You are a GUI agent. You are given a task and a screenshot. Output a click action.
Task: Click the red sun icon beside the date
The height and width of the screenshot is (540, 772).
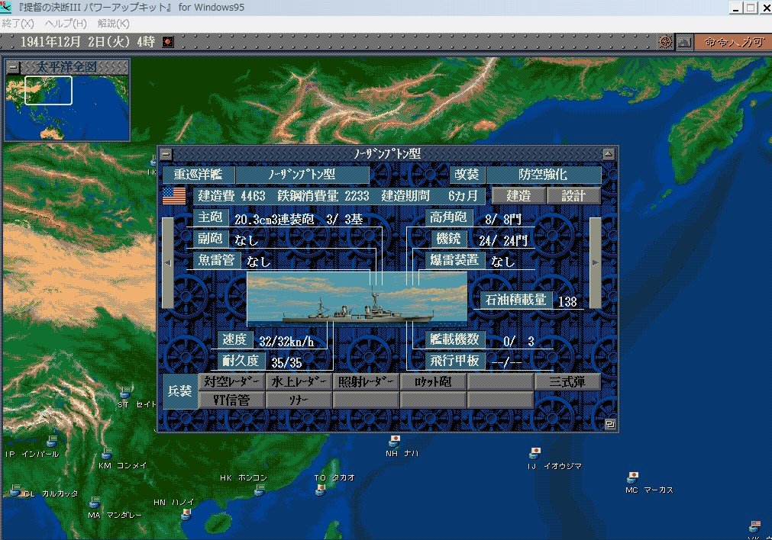168,42
